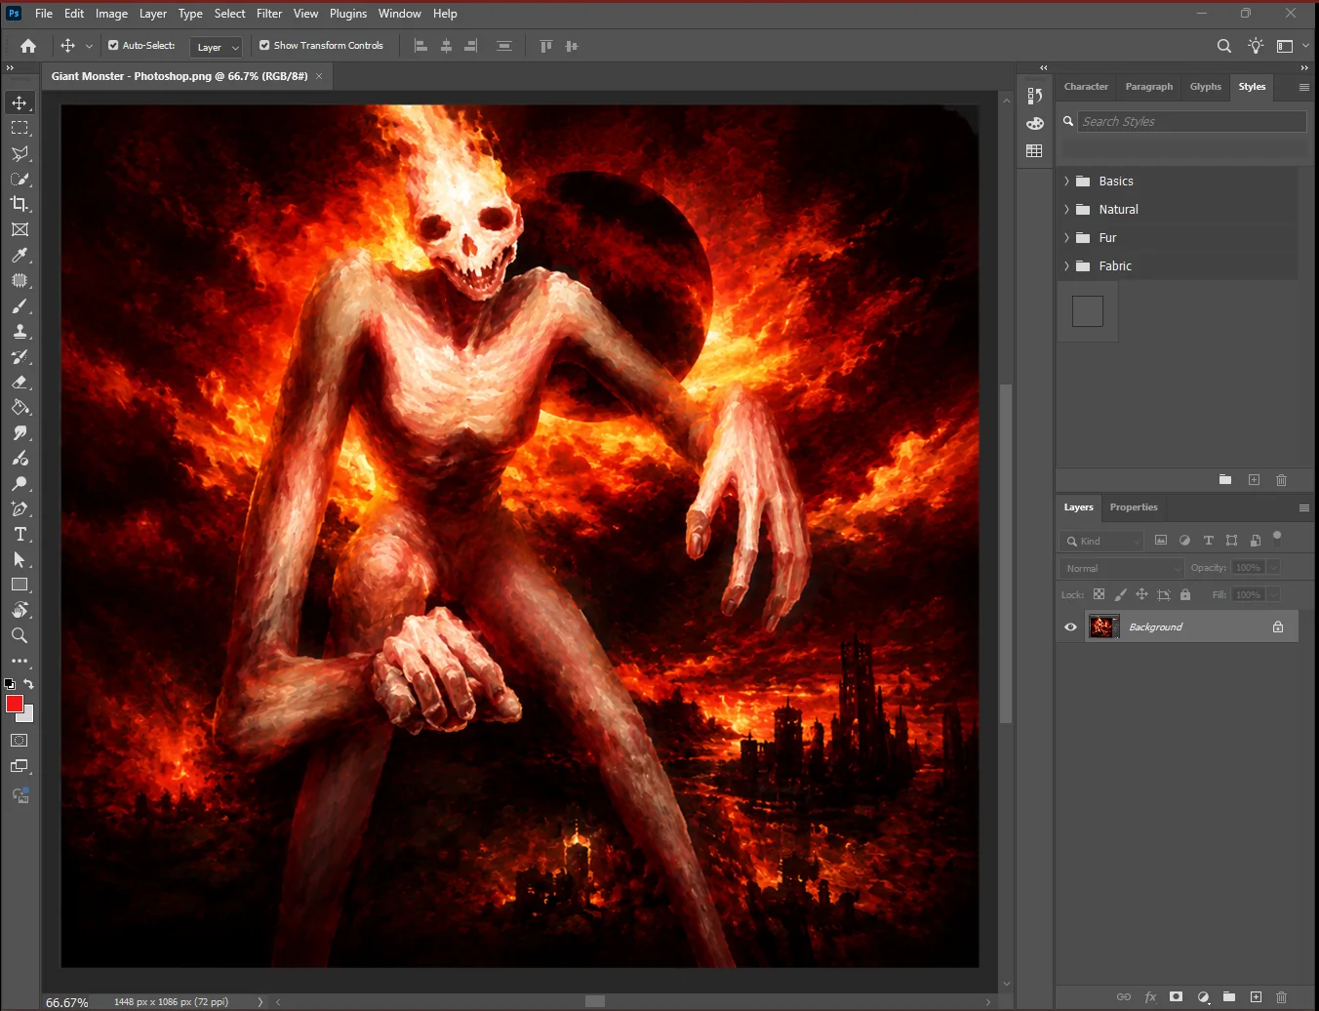Click the red foreground color swatch
Screen dimensions: 1319x1011
pos(14,705)
